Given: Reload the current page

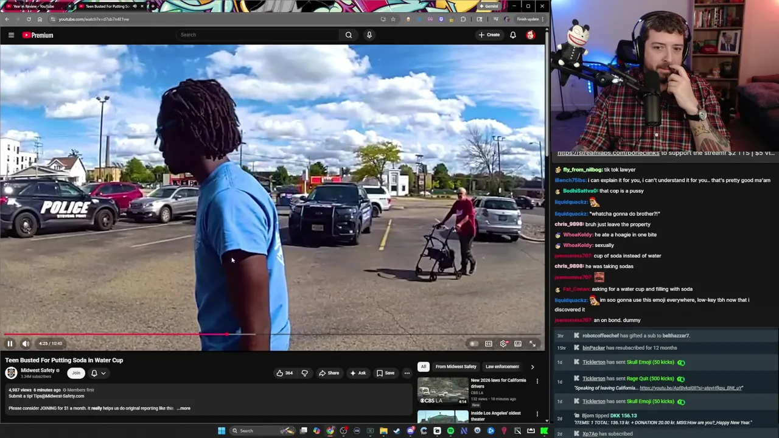Looking at the screenshot, I should point(29,19).
